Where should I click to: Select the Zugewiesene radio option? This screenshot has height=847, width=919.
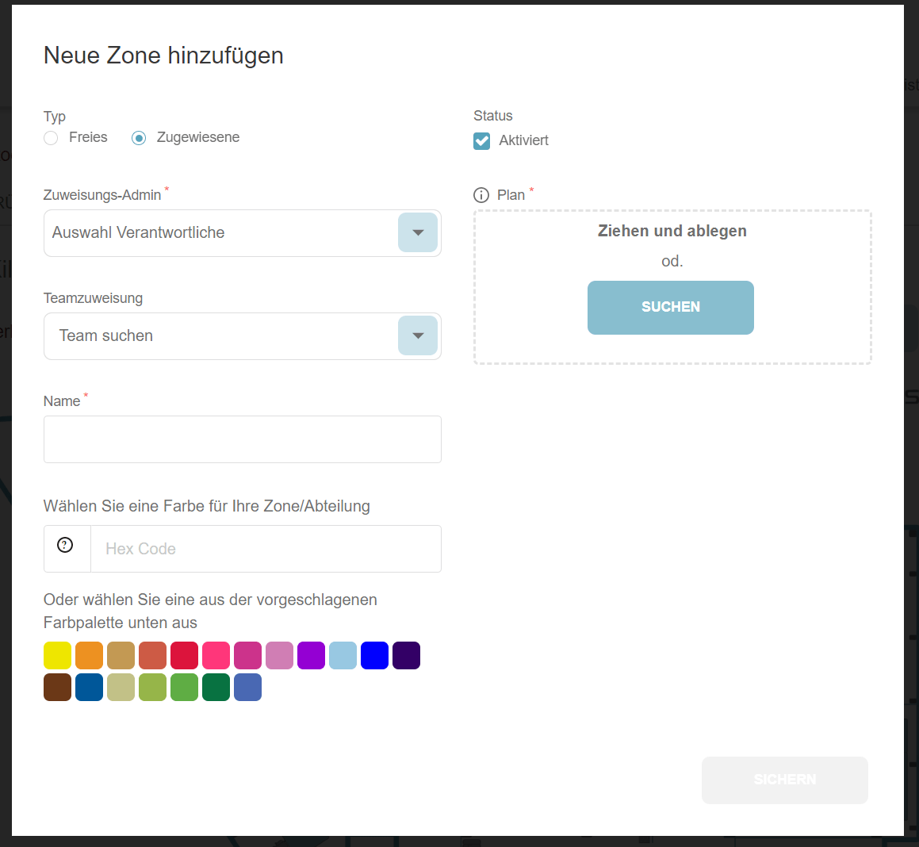tap(140, 138)
